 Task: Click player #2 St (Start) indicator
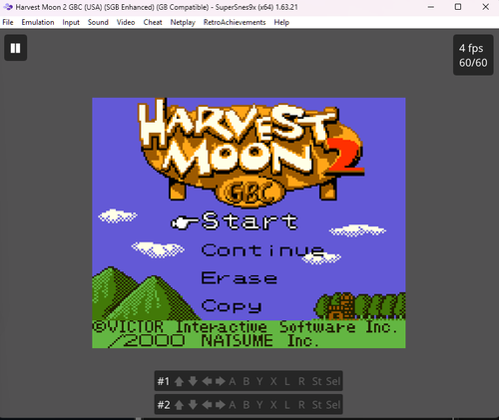(x=316, y=405)
